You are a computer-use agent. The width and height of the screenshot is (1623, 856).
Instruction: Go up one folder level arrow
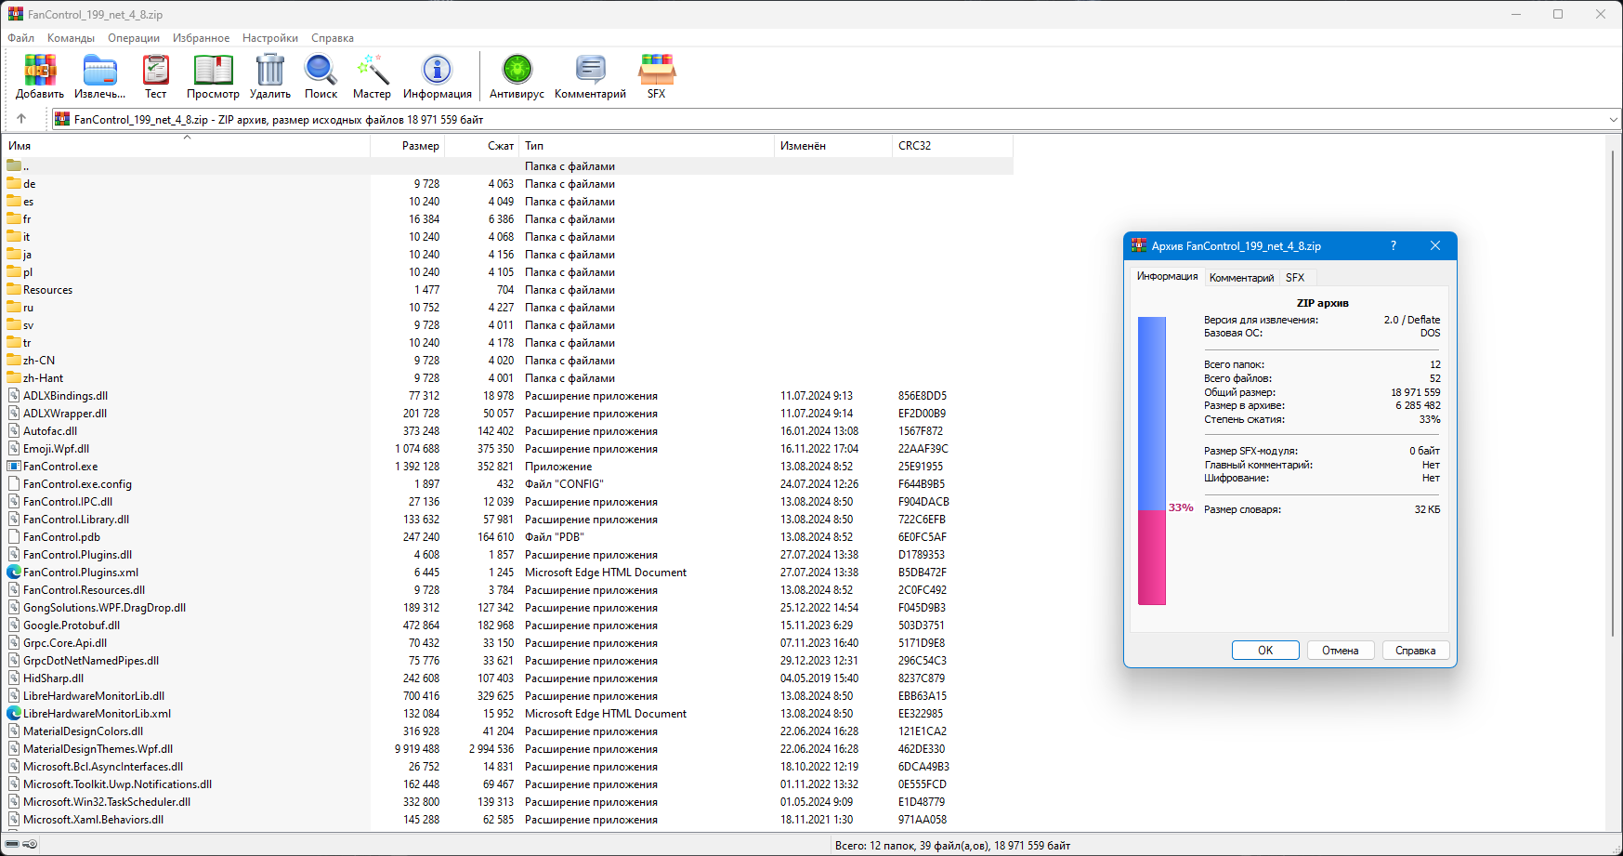click(21, 119)
